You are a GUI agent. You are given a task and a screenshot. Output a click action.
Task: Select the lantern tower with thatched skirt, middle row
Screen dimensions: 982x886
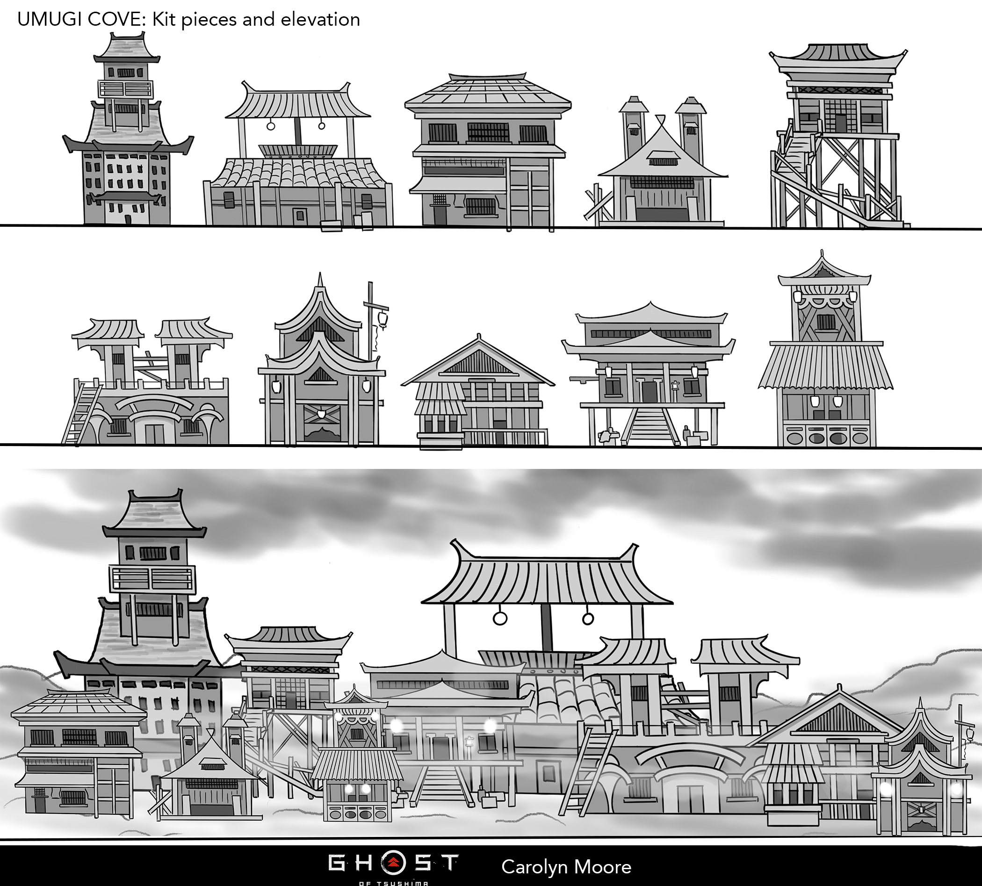(x=825, y=349)
